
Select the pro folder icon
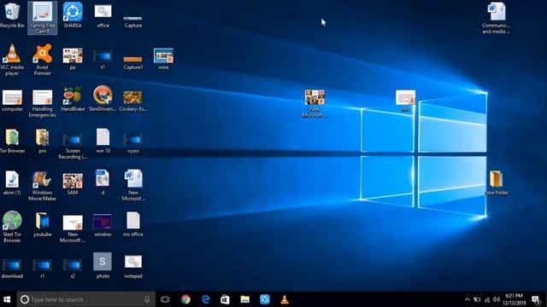(x=42, y=141)
